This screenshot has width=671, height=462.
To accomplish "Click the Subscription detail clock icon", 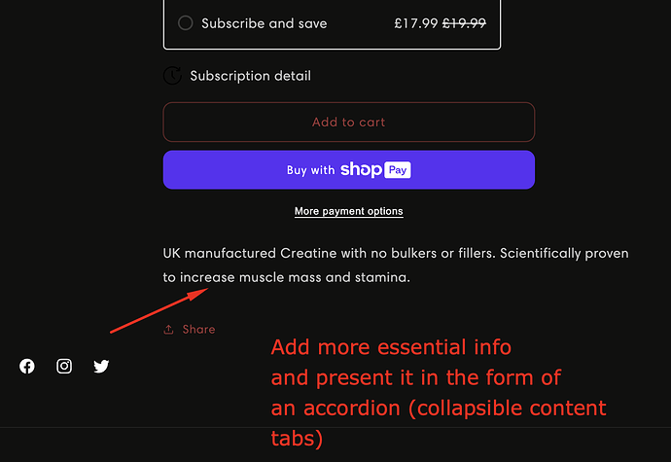I will pyautogui.click(x=172, y=76).
